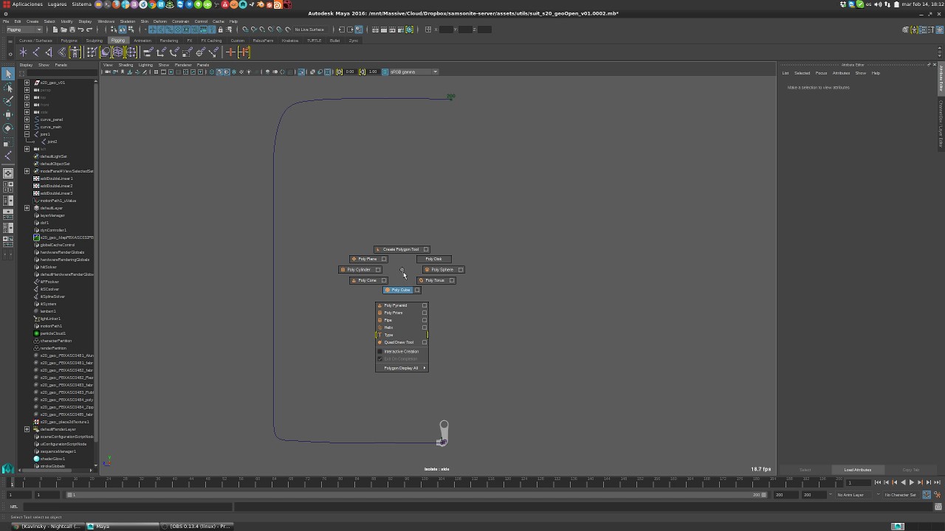The image size is (945, 531).
Task: Select the Select tool arrow icon
Action: click(x=8, y=74)
